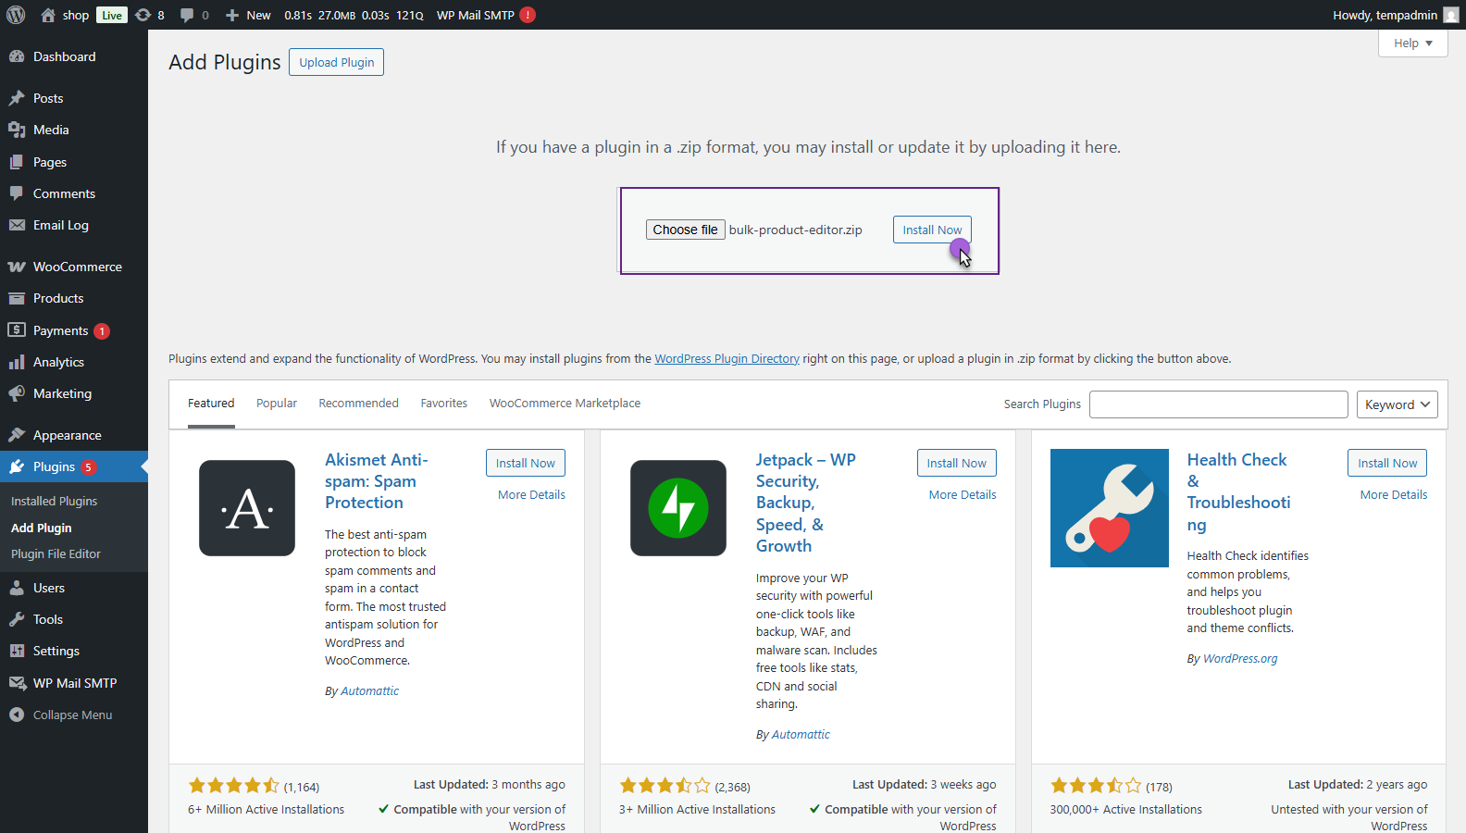Viewport: 1466px width, 833px height.
Task: Open the Jetpack plugin title link
Action: pyautogui.click(x=805, y=503)
